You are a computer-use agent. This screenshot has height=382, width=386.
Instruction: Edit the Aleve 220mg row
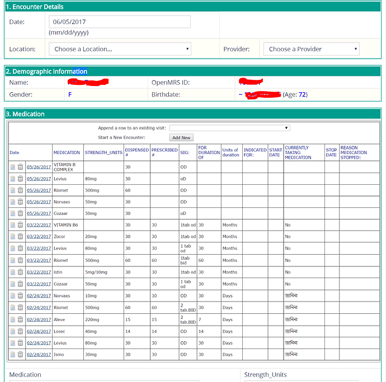[x=13, y=319]
